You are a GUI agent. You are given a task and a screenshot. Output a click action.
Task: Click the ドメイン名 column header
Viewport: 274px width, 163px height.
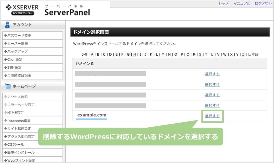85,63
